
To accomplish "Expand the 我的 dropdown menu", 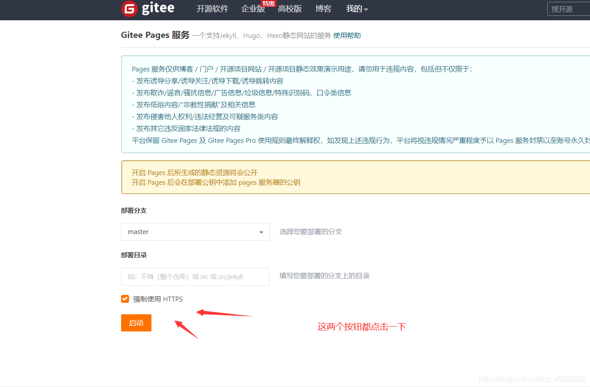I will [357, 9].
